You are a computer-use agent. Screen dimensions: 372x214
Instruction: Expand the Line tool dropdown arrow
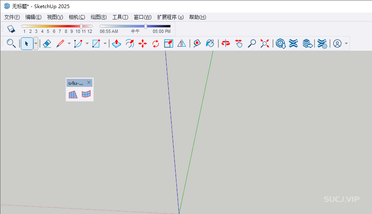click(x=69, y=43)
